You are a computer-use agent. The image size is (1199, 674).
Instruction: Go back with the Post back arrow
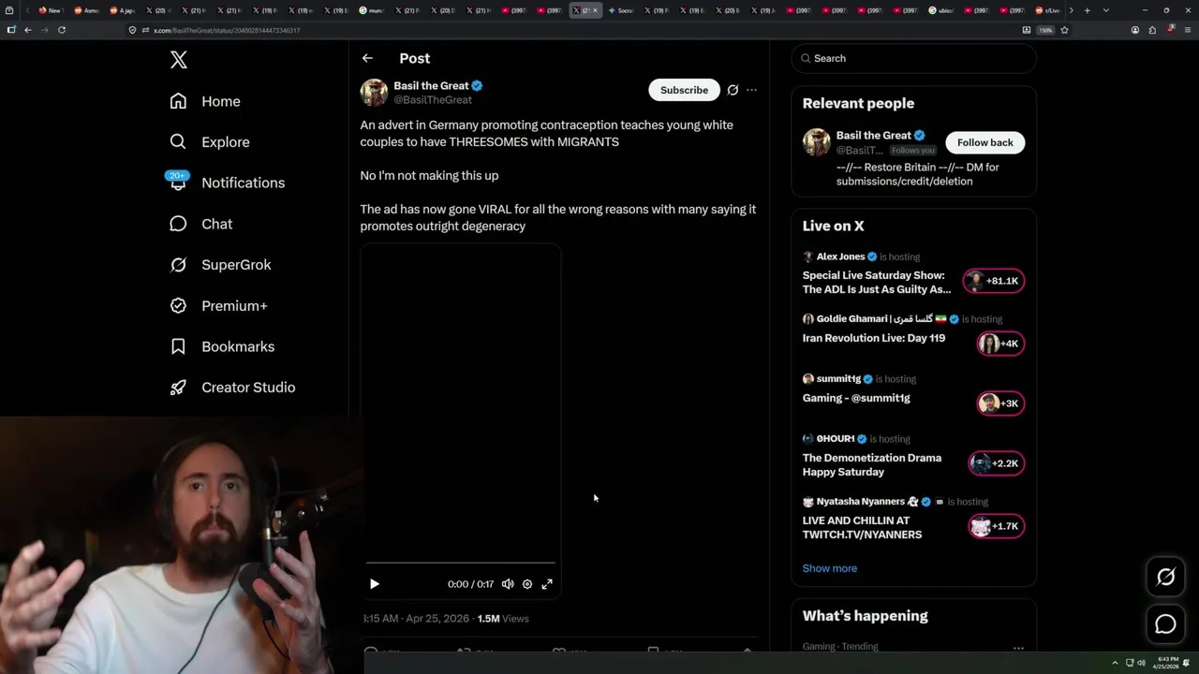(367, 58)
